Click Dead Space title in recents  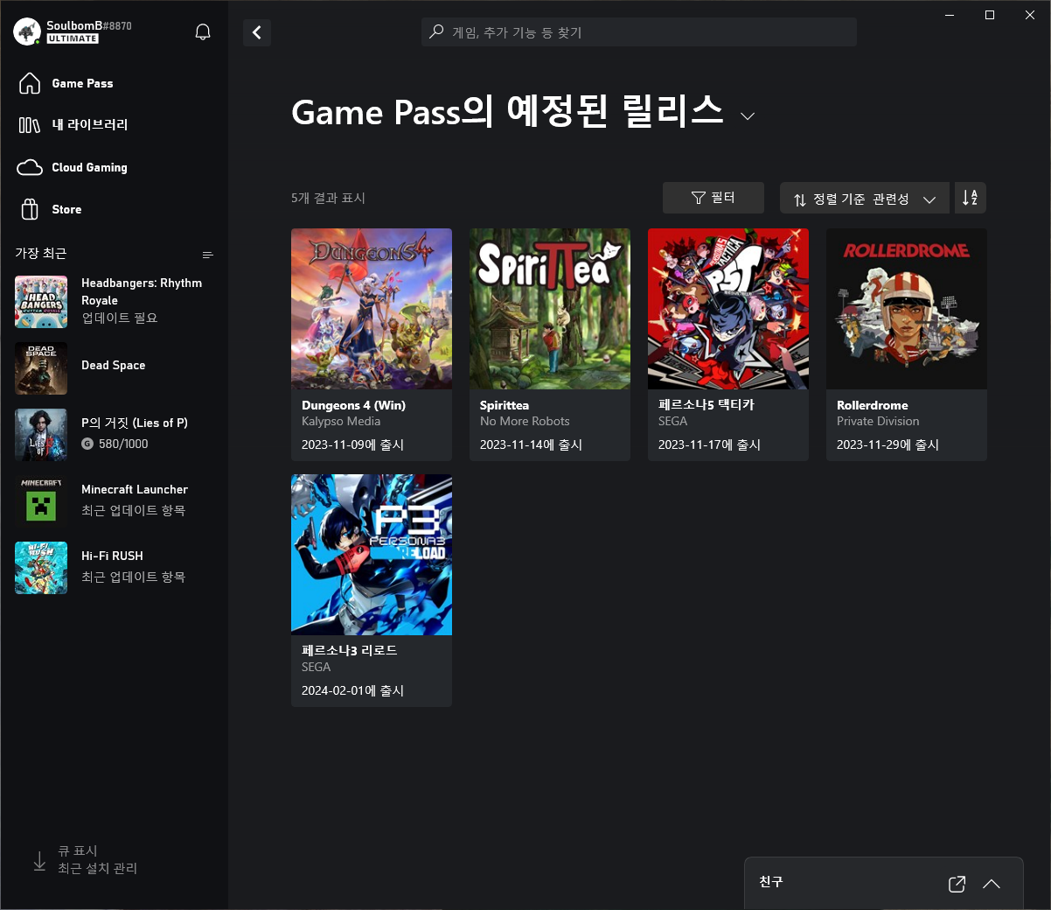pos(114,365)
